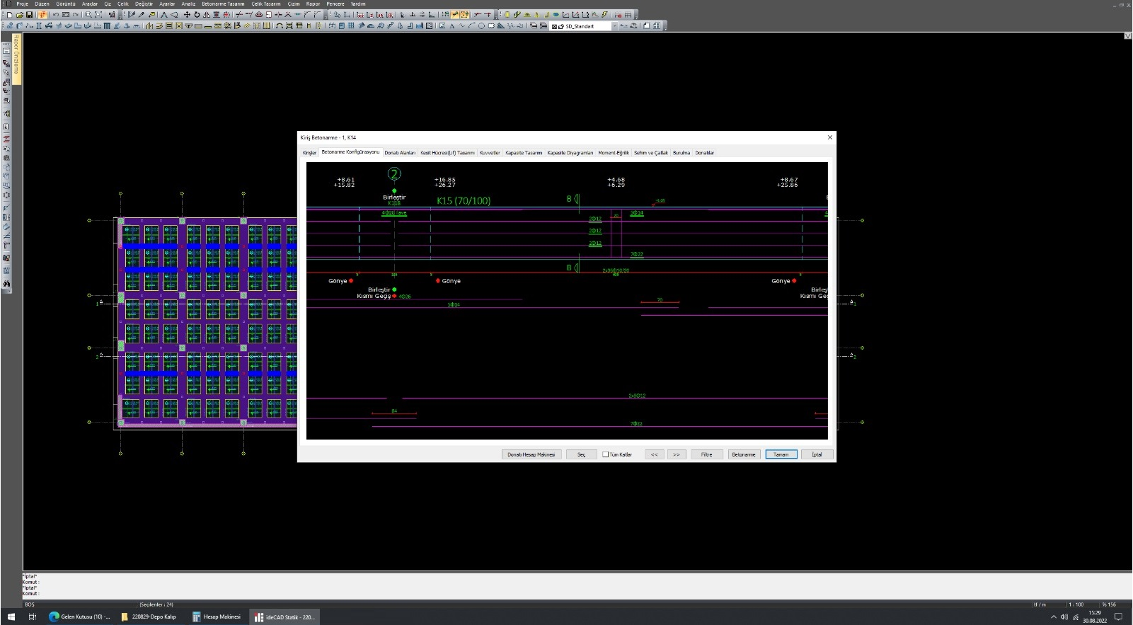This screenshot has width=1133, height=625.
Task: Click the Betonarme button
Action: point(744,454)
